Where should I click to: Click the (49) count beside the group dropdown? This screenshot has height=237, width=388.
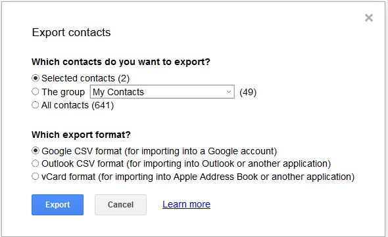point(248,92)
